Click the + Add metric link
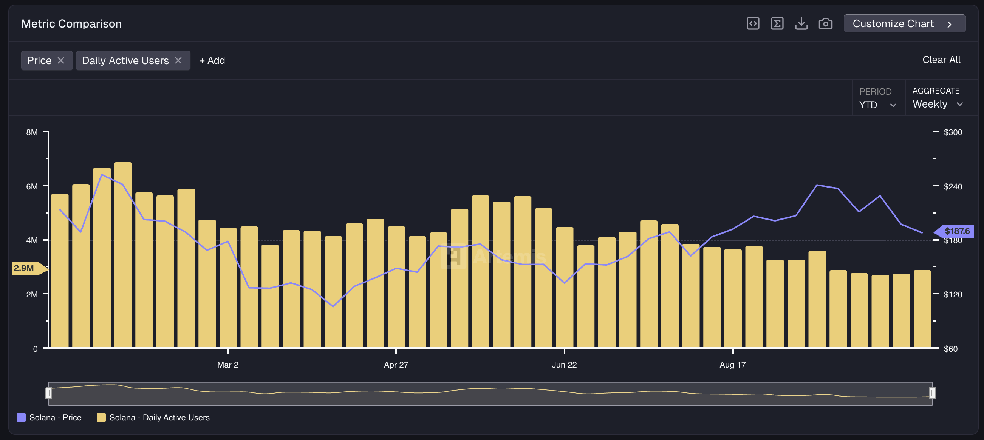This screenshot has height=440, width=984. (x=212, y=60)
